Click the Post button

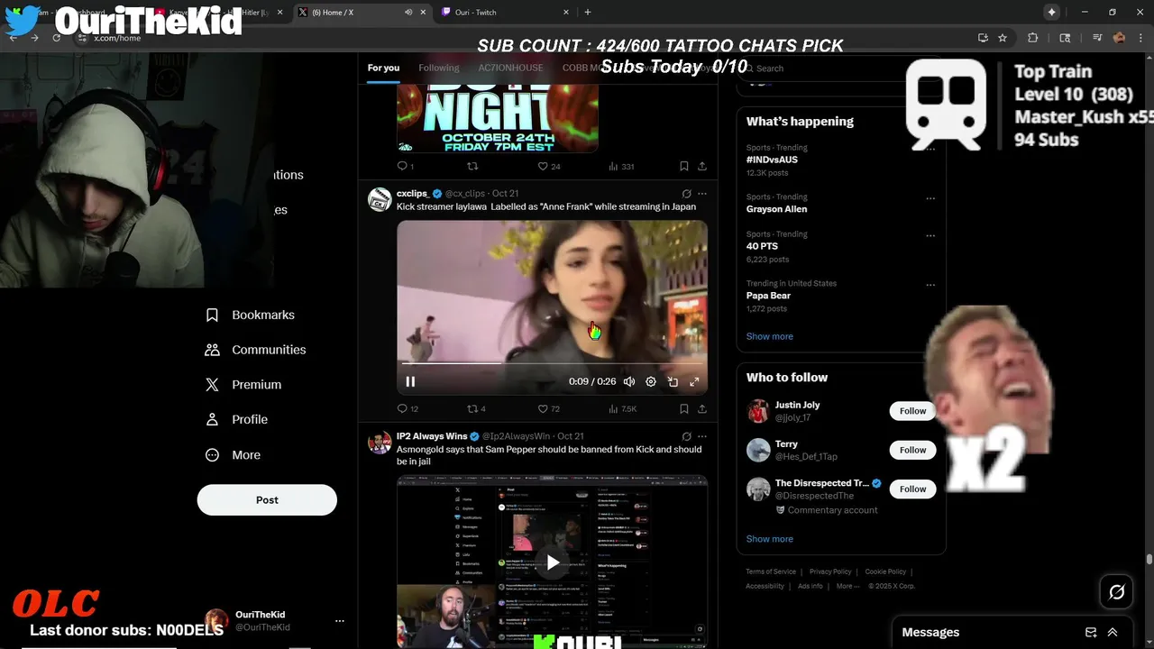267,500
